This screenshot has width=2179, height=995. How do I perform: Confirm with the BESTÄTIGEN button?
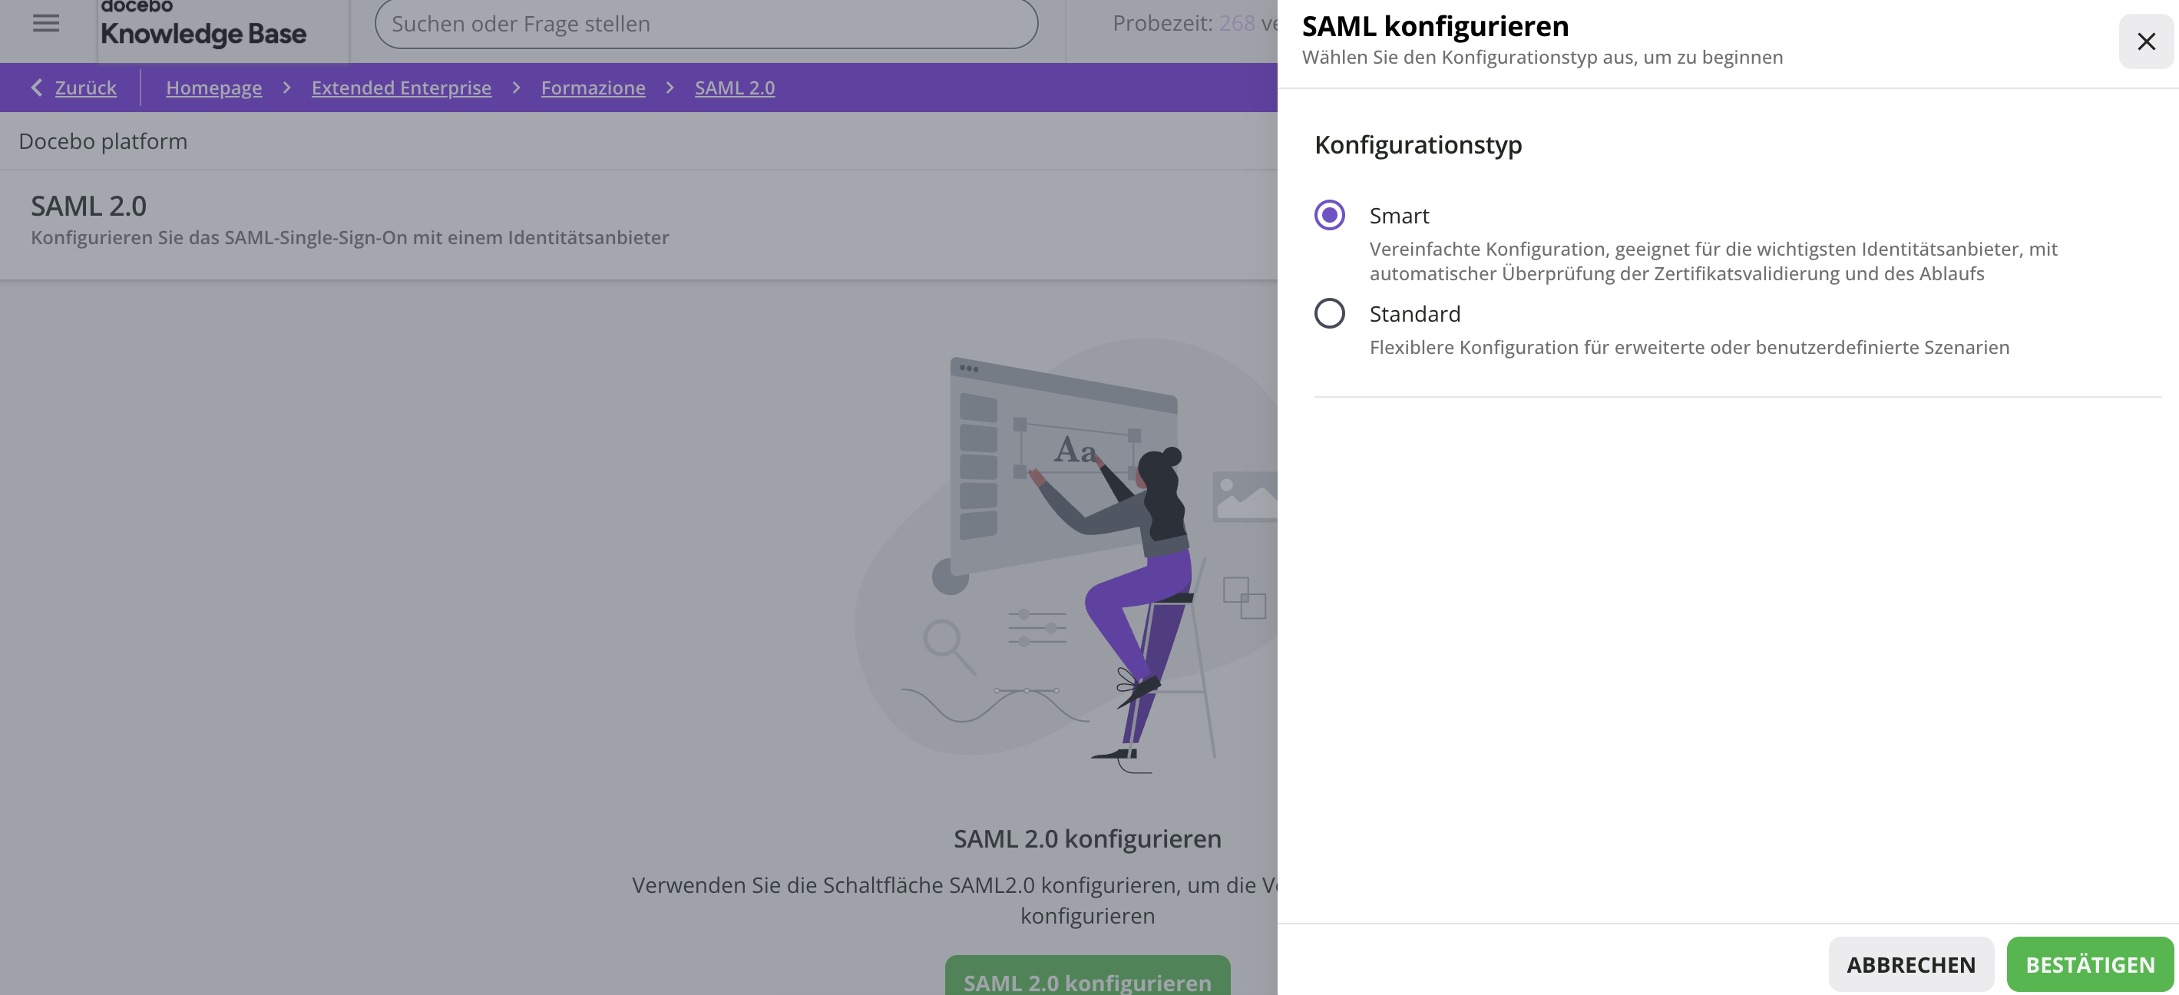click(2090, 964)
